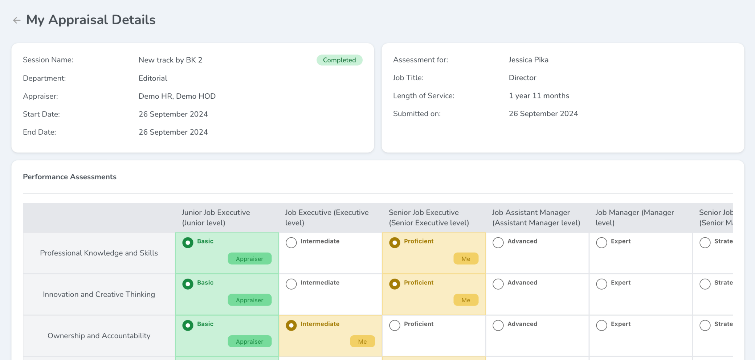Click Me tag in Professional Knowledge row
The height and width of the screenshot is (360, 755).
coord(466,259)
